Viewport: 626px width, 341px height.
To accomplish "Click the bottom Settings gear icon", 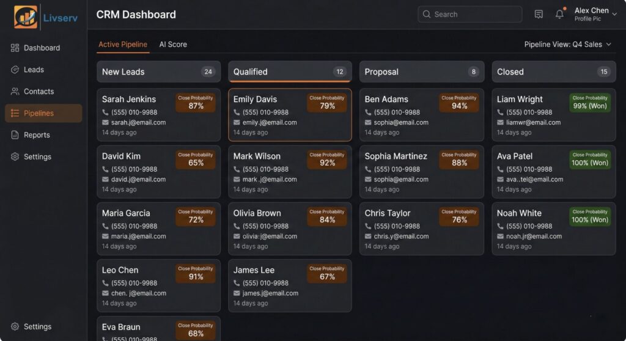I will coord(15,327).
